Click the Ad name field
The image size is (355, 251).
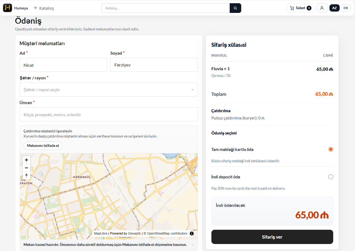pos(63,65)
